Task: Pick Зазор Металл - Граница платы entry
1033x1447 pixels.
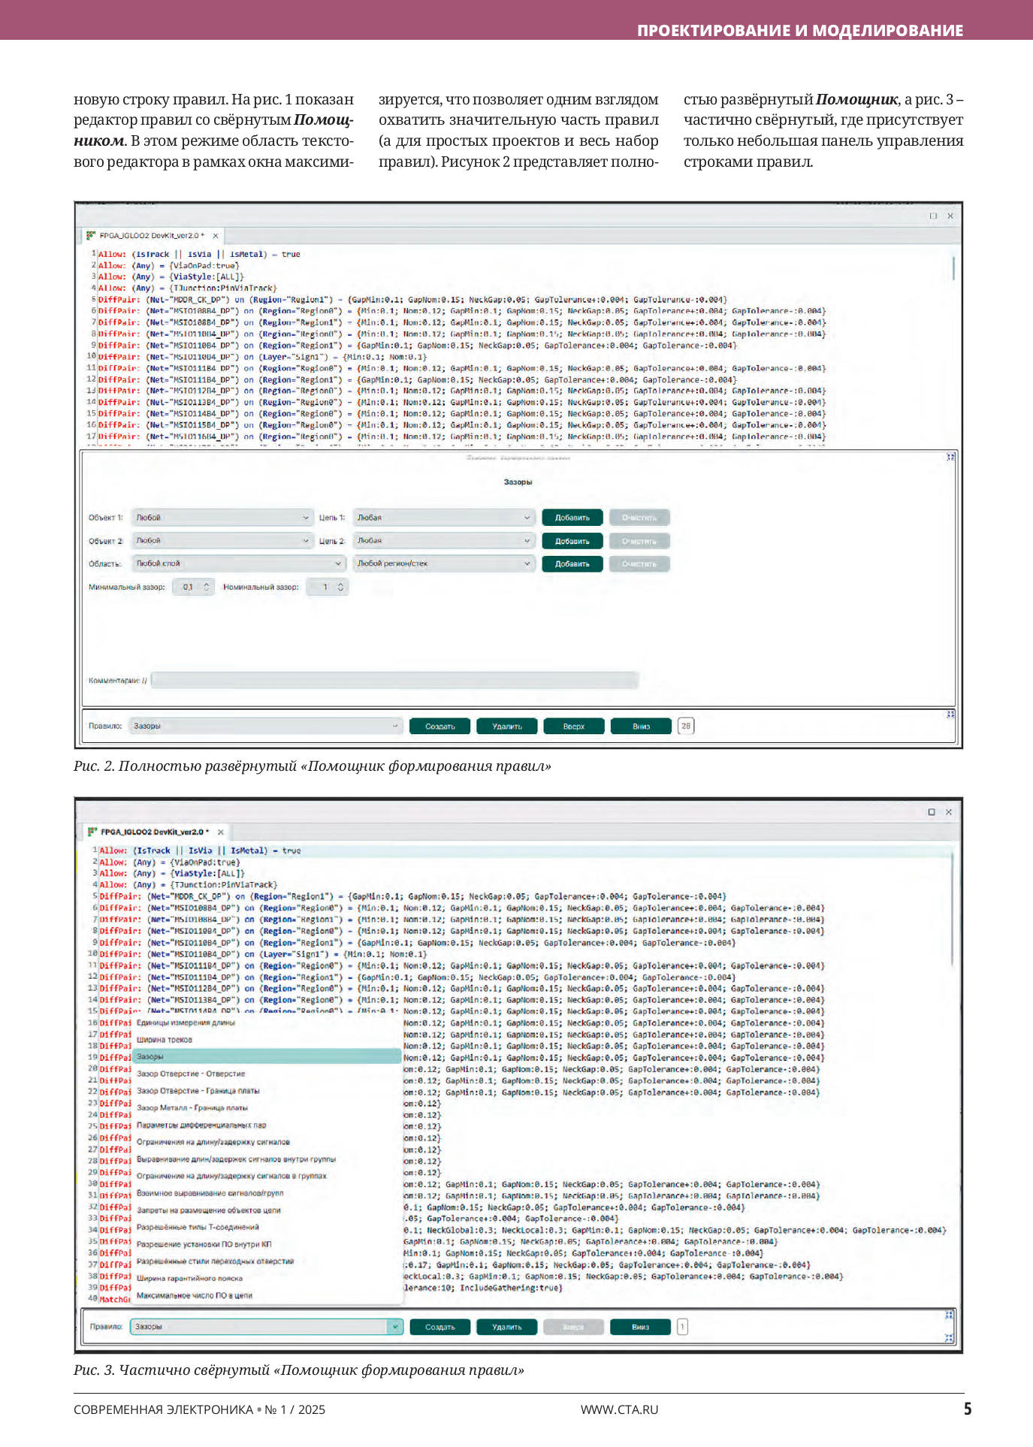Action: click(192, 1107)
